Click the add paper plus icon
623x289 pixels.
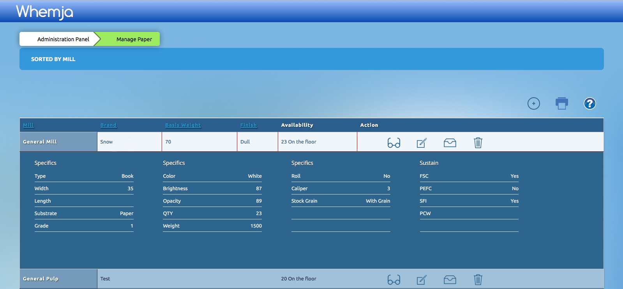click(x=533, y=103)
